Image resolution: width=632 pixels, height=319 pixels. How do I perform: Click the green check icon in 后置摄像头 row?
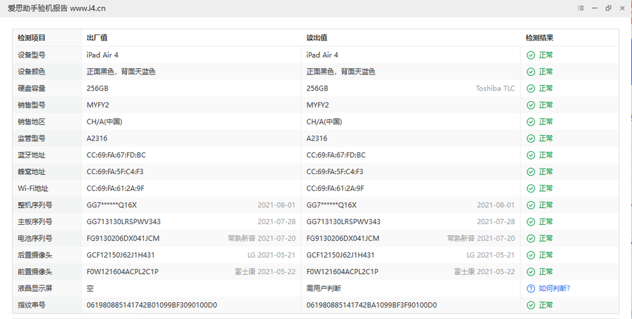531,255
